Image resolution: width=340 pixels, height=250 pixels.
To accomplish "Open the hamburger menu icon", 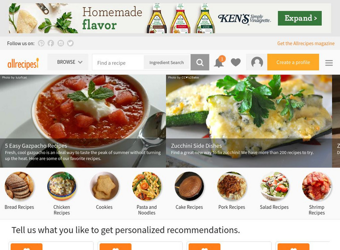I will (329, 63).
